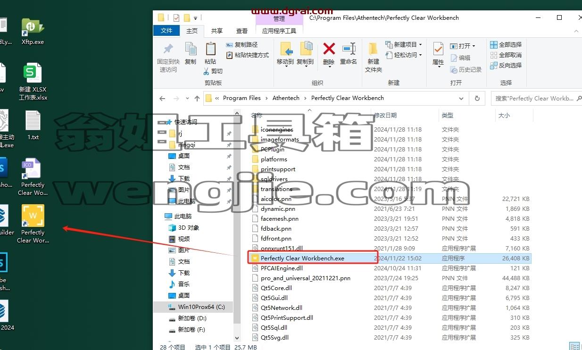The image size is (582, 350).
Task: Expand the 此电脑 tree node
Action: pos(161,216)
